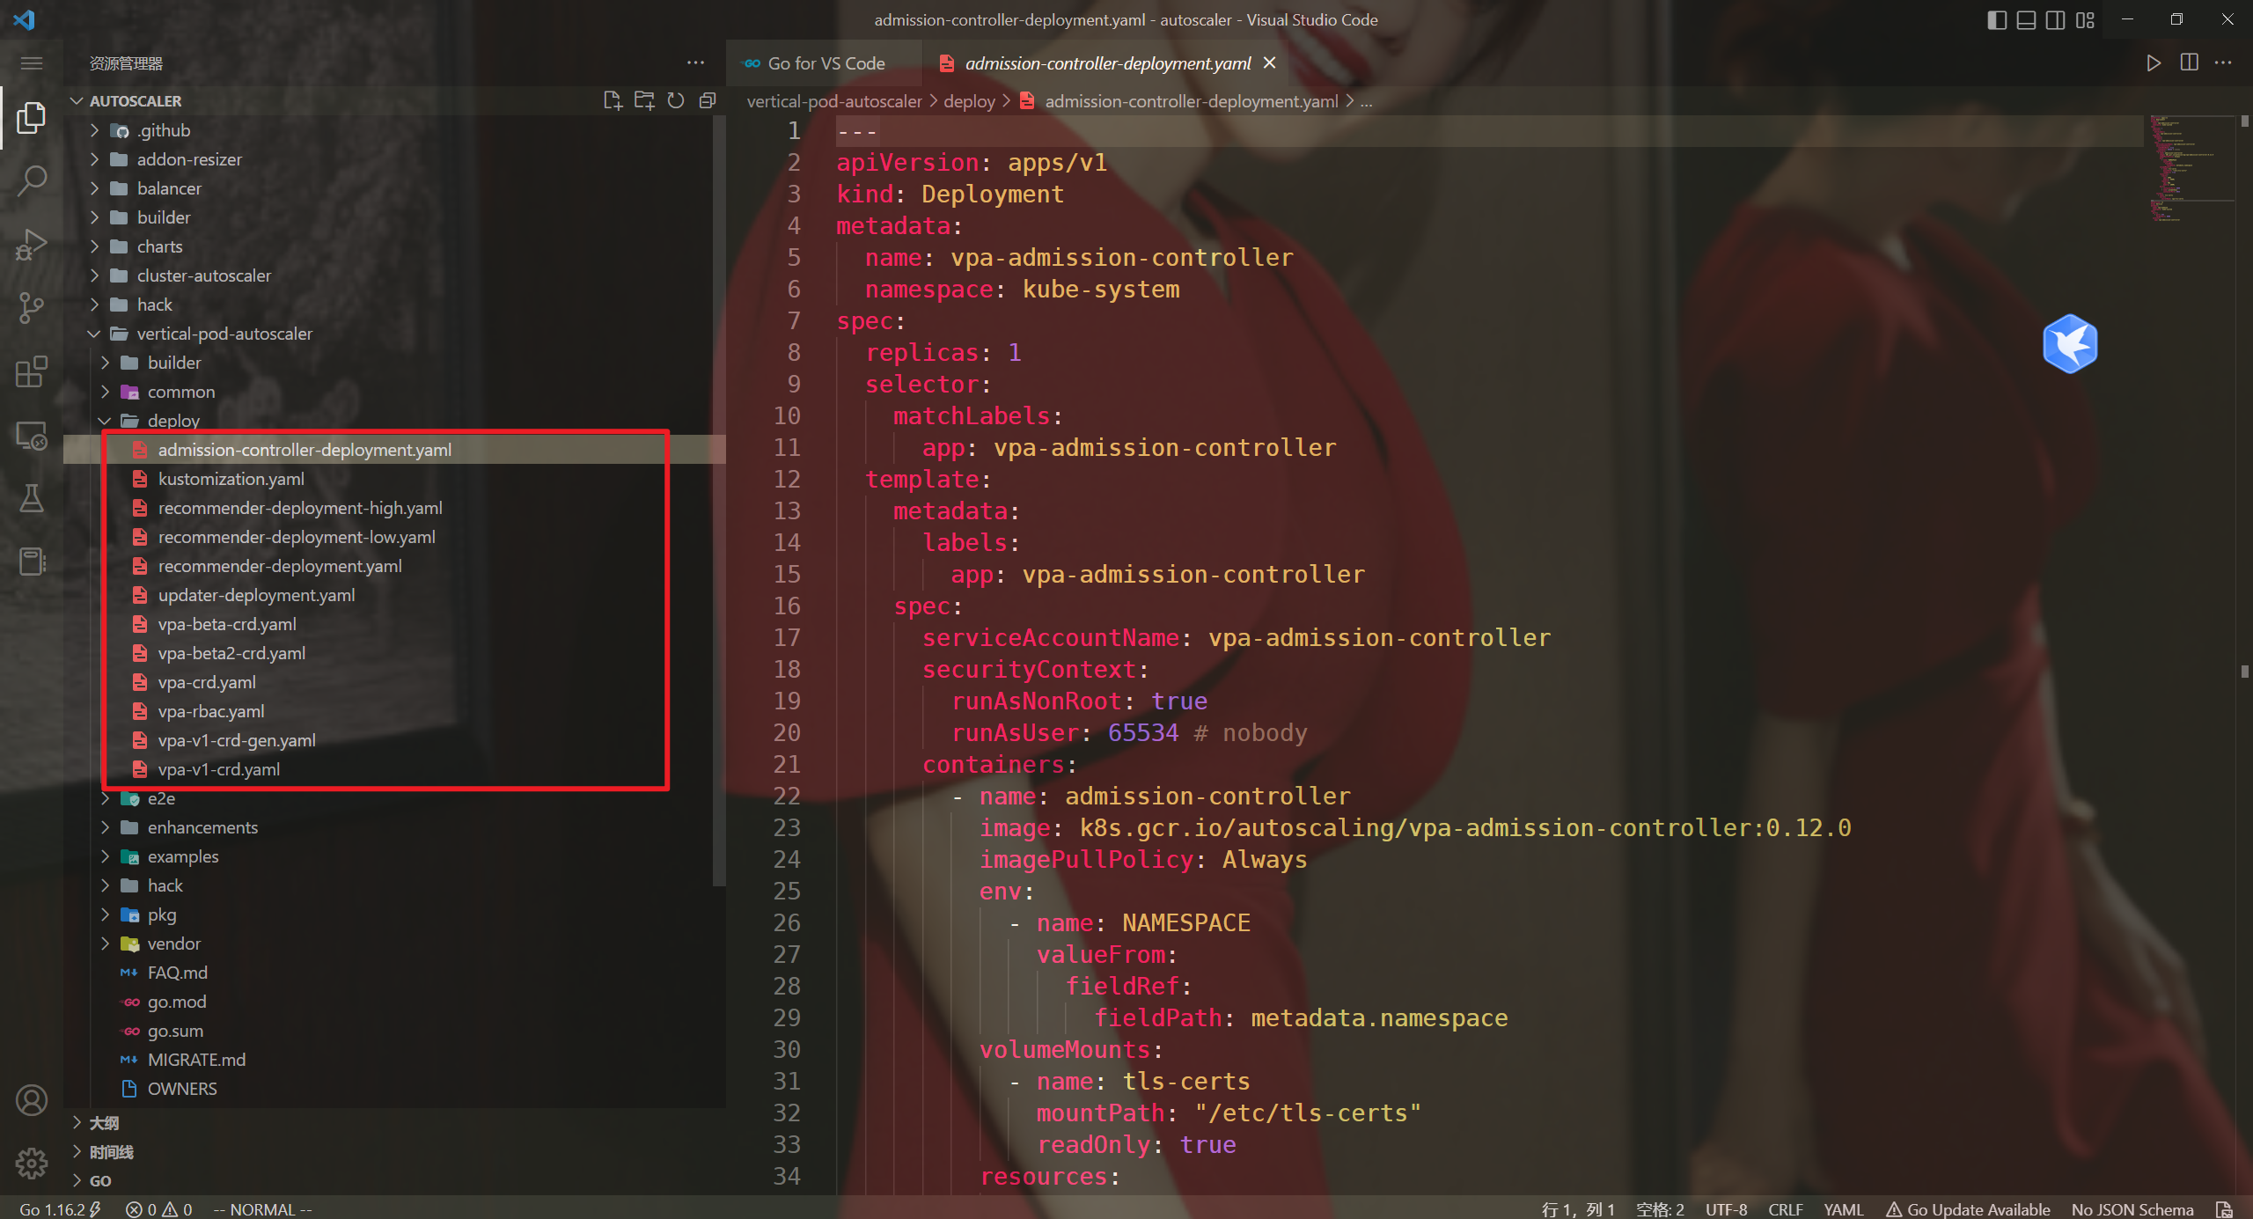Create a new file in AUTOSCALER explorer
Screen dimensions: 2253x1219
(x=613, y=100)
